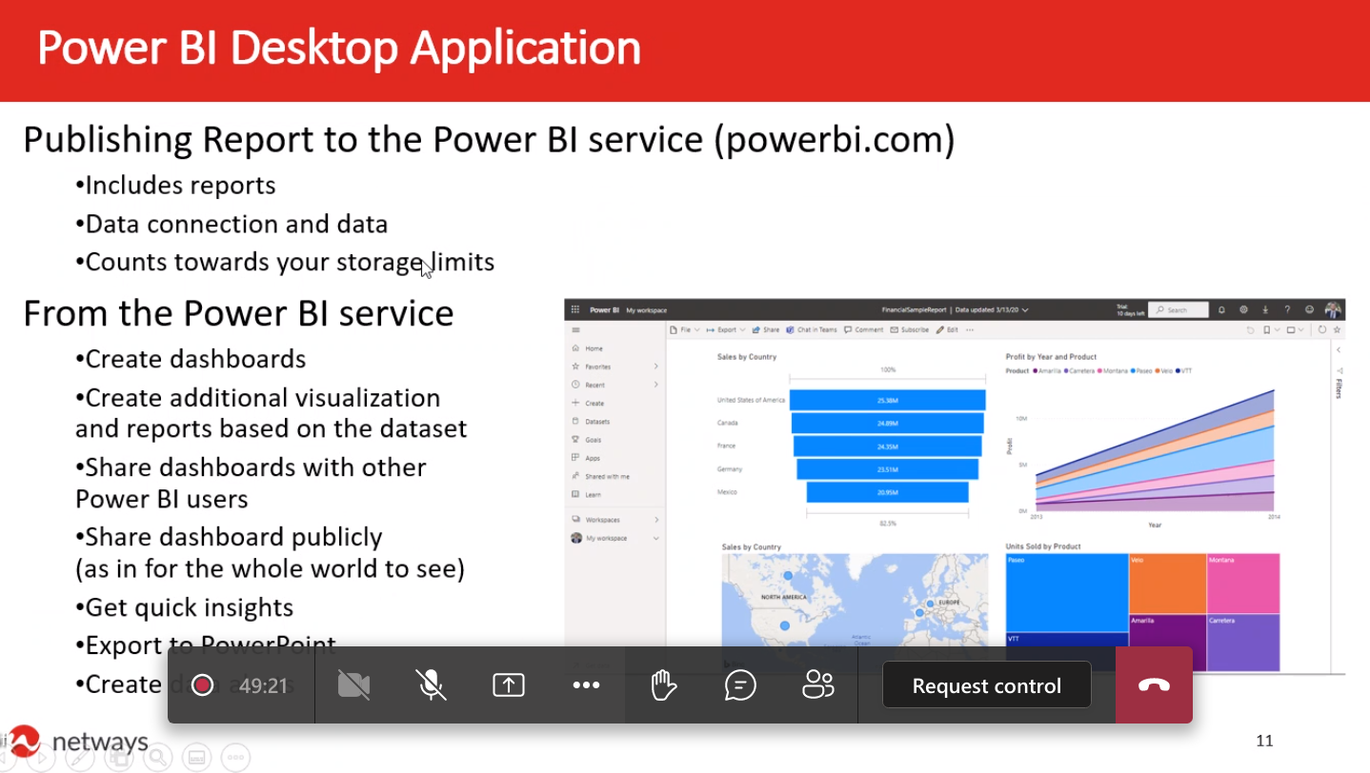Expand the File menu dropdown

coord(685,330)
